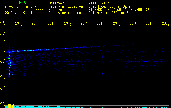Click the 2316 time axis marker
This screenshot has width=171, height=108.
click(x=100, y=23)
